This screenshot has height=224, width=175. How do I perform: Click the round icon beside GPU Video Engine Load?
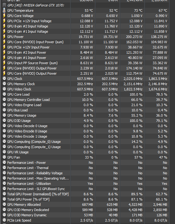4,105
